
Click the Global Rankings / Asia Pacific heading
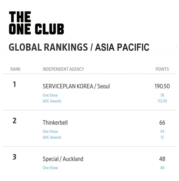click(79, 47)
